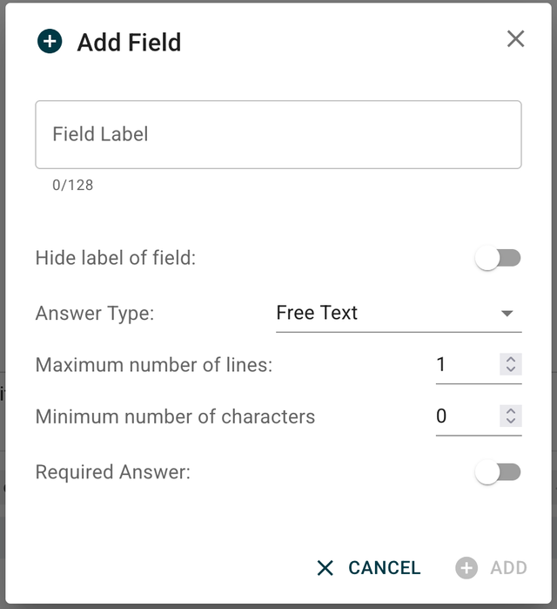Click the Answer Type dropdown arrow
Screen dimensions: 557x609
507,314
